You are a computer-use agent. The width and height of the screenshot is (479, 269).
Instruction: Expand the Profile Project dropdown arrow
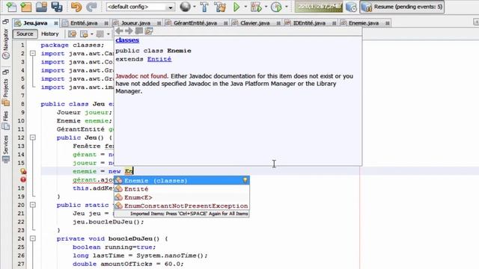(286, 7)
